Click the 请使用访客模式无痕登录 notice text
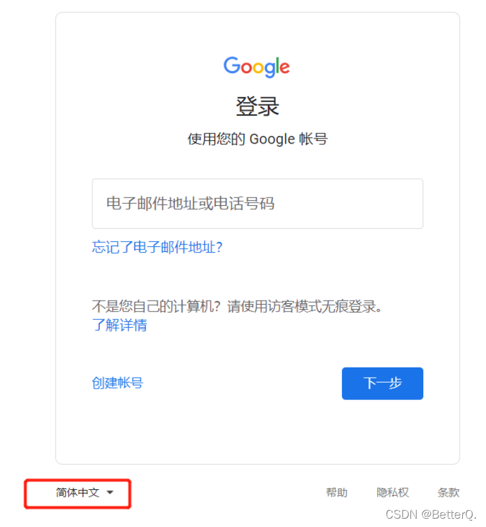 (304, 306)
